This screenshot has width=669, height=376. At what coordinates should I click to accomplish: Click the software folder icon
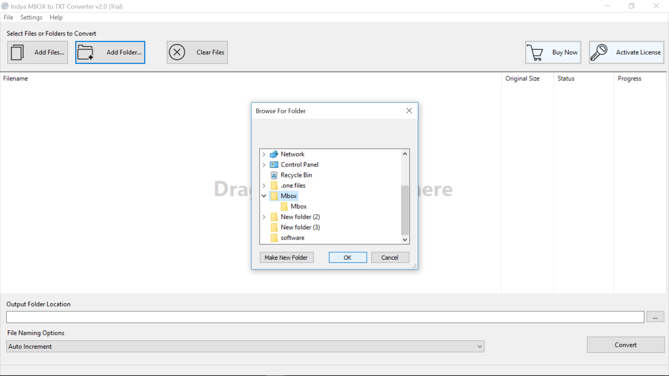click(x=274, y=237)
